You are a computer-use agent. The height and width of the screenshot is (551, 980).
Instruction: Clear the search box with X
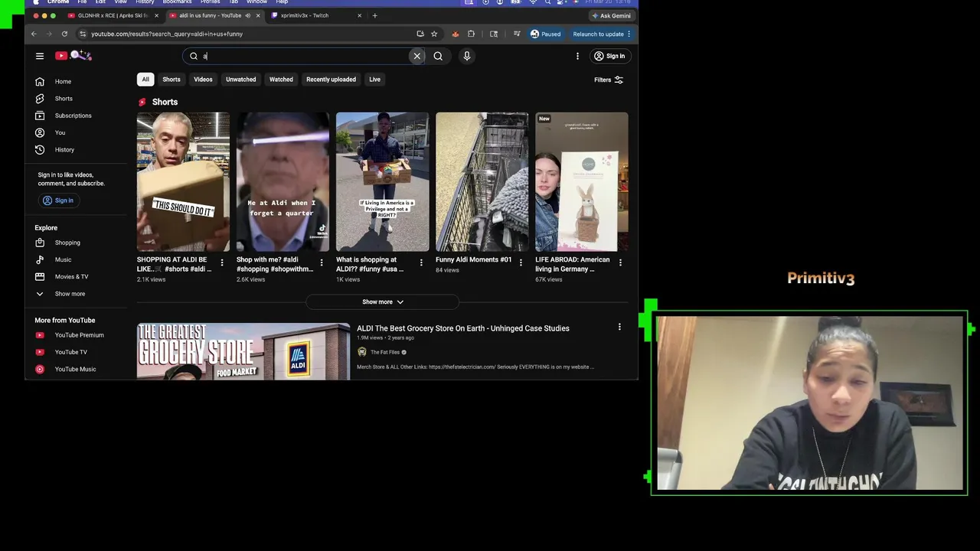click(417, 56)
